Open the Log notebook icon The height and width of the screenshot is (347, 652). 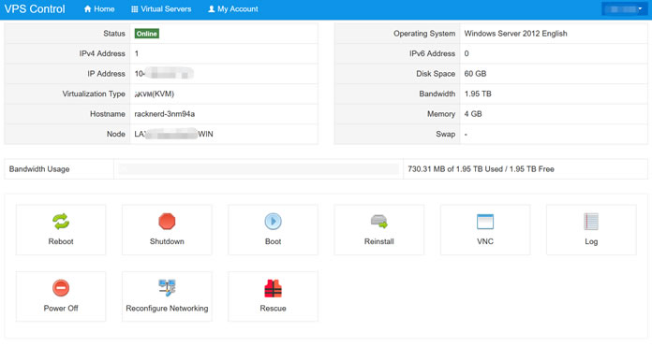click(591, 222)
